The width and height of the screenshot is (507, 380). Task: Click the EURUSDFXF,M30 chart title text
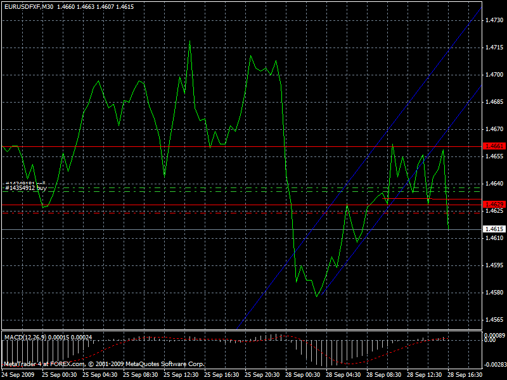pos(29,6)
